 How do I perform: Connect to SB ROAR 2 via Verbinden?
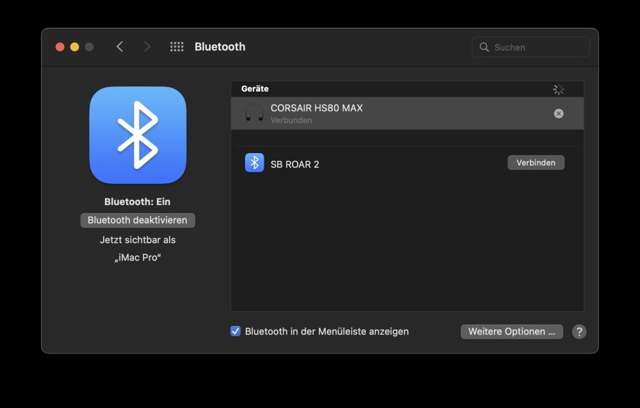(536, 163)
